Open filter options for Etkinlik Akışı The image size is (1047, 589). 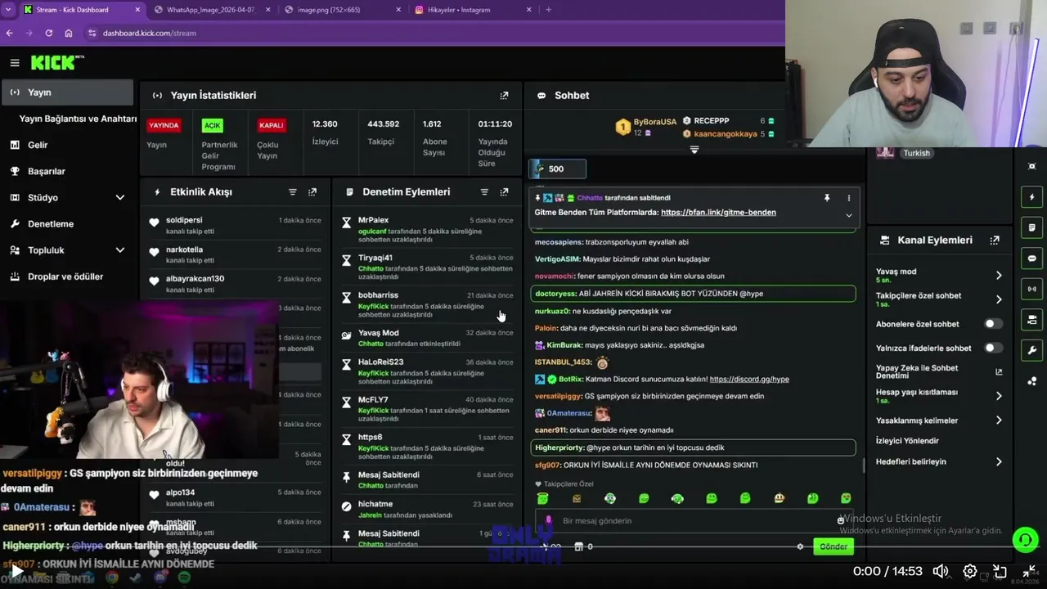293,192
